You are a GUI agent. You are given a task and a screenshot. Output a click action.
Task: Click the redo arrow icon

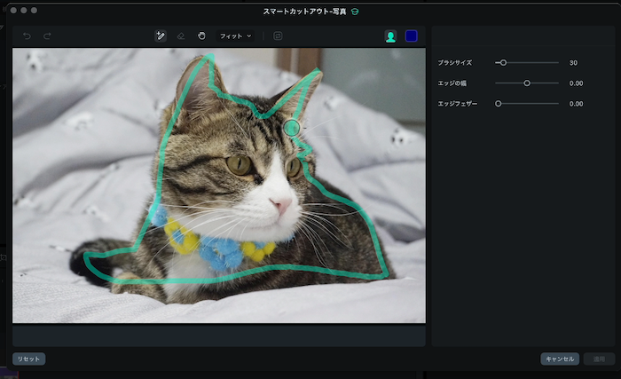[x=47, y=36]
